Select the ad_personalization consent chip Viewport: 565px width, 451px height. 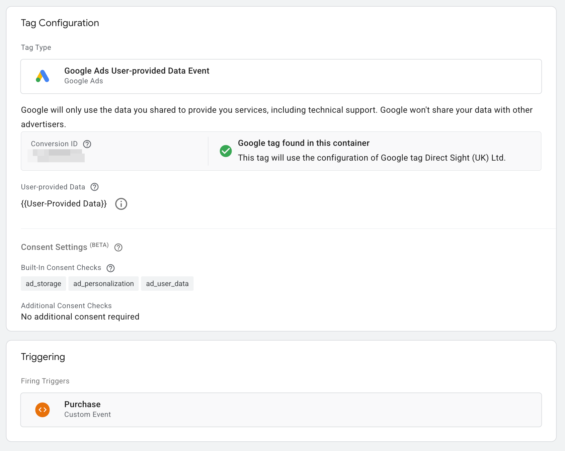tap(103, 284)
